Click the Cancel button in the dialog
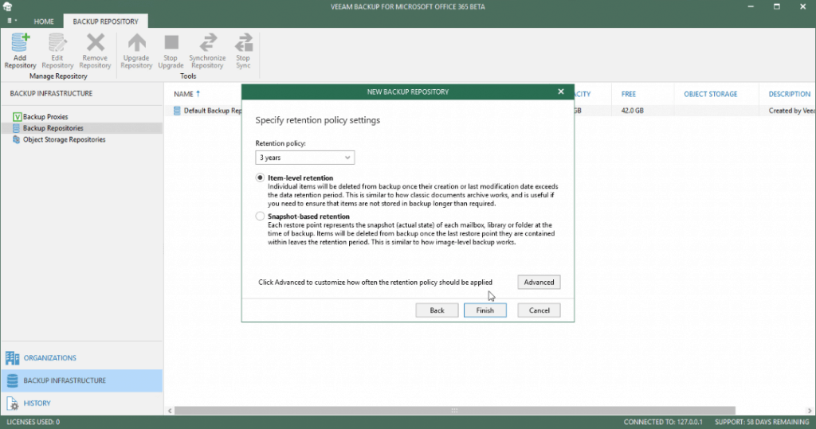The width and height of the screenshot is (816, 429). tap(539, 310)
